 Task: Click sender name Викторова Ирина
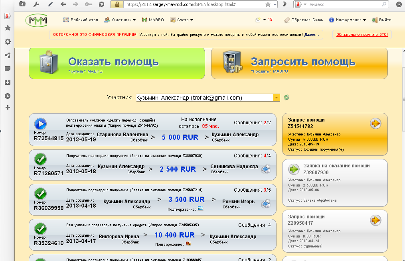119,237
